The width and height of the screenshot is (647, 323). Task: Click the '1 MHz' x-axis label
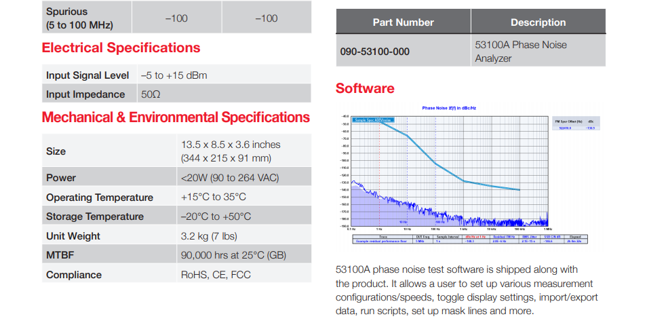point(547,229)
